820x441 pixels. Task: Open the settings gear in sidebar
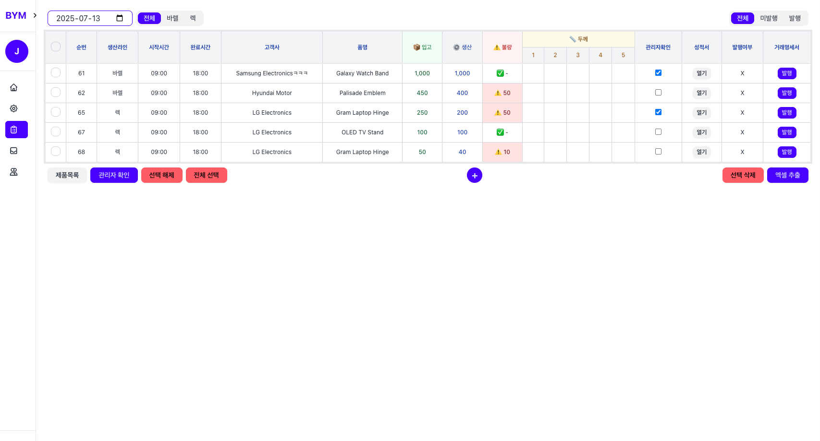(14, 108)
